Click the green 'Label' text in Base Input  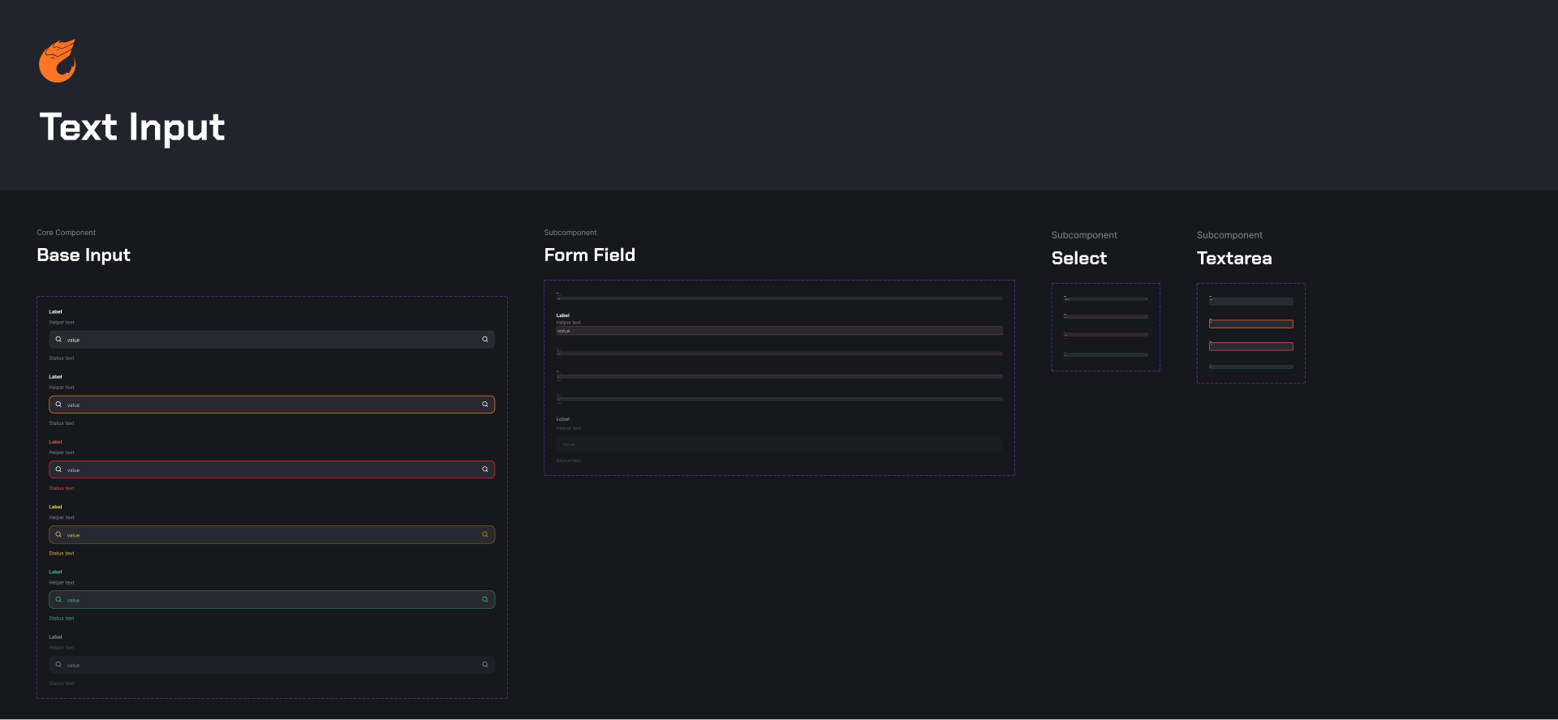[55, 572]
